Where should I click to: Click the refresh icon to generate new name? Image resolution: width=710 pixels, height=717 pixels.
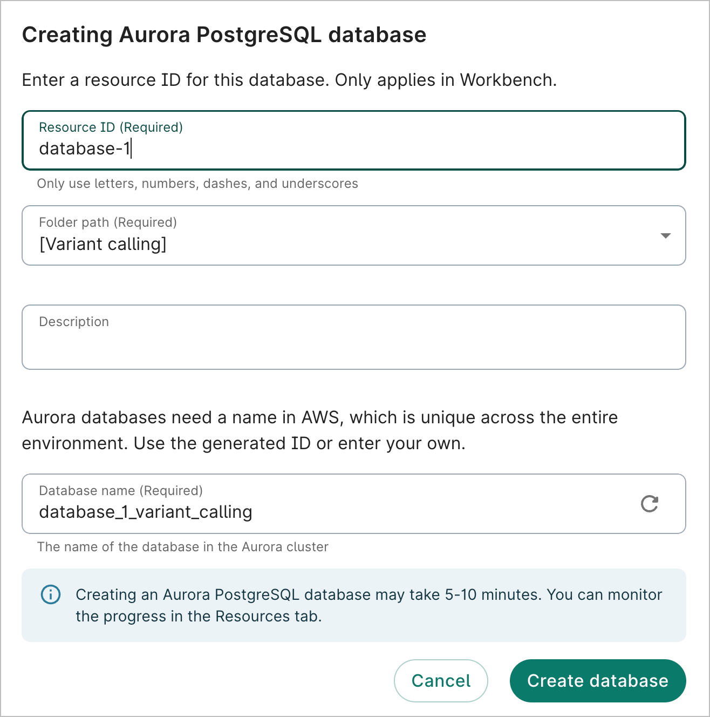[x=650, y=504]
